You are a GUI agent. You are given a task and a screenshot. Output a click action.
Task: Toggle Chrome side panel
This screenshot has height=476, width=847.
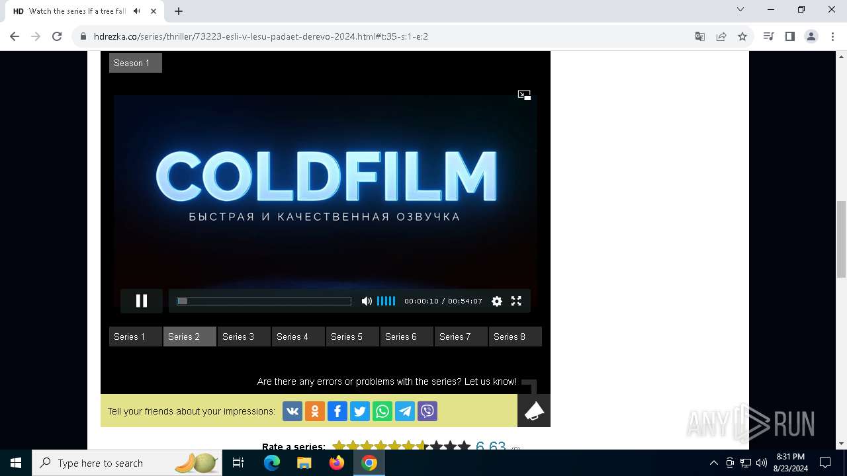pos(789,36)
